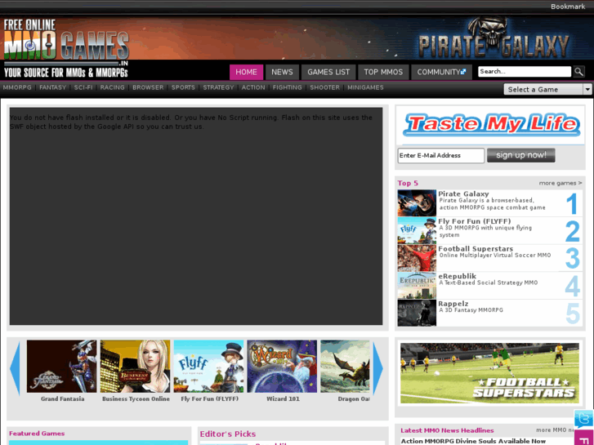The width and height of the screenshot is (594, 445).
Task: Click the sign up now button
Action: pyautogui.click(x=521, y=155)
